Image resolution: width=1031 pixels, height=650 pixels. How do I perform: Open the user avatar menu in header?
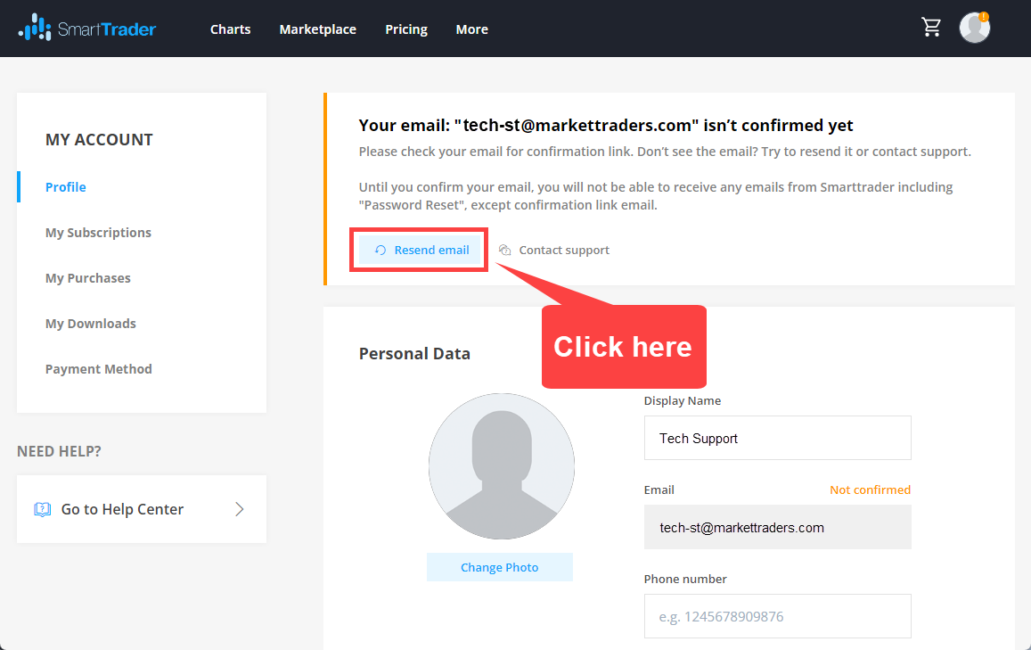pyautogui.click(x=974, y=28)
